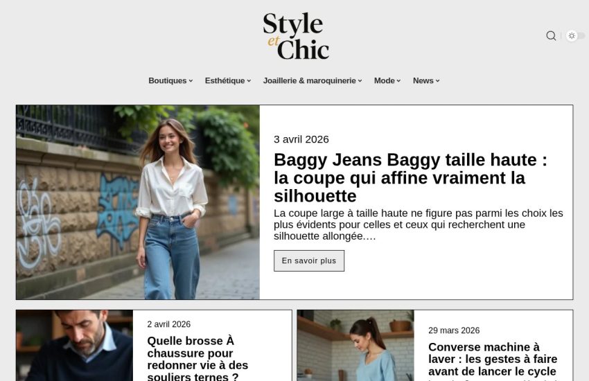
Task: Open the Mode menu item
Action: pos(385,81)
